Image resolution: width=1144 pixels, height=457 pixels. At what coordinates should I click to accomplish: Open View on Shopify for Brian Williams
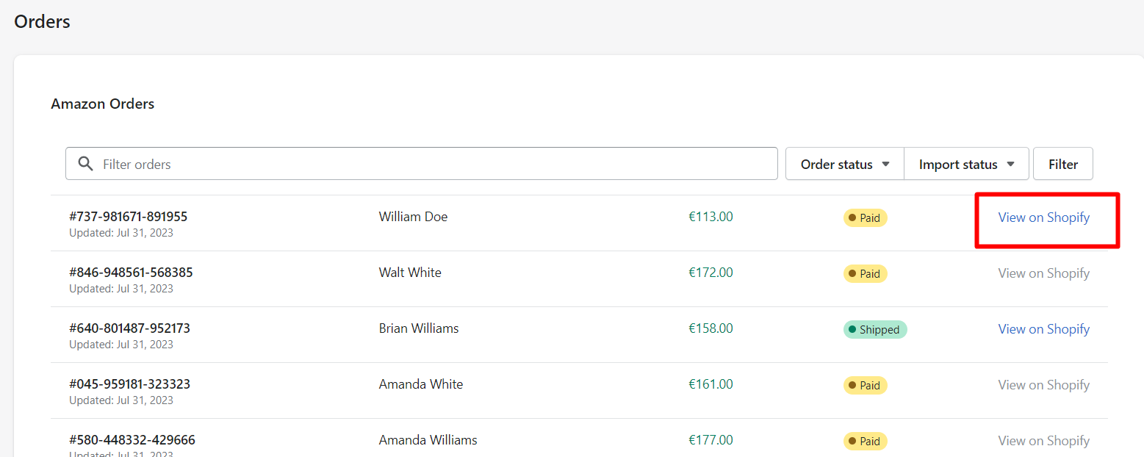coord(1043,329)
